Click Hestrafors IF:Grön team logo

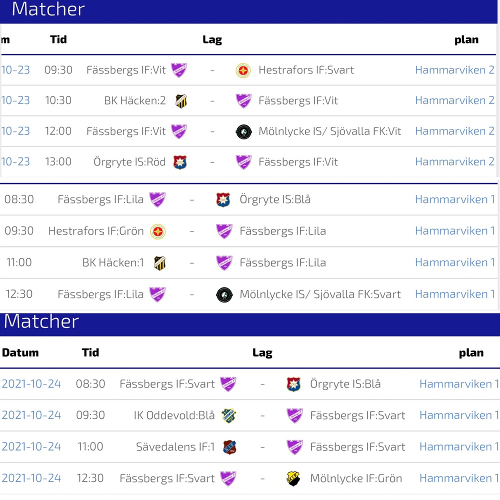(158, 231)
